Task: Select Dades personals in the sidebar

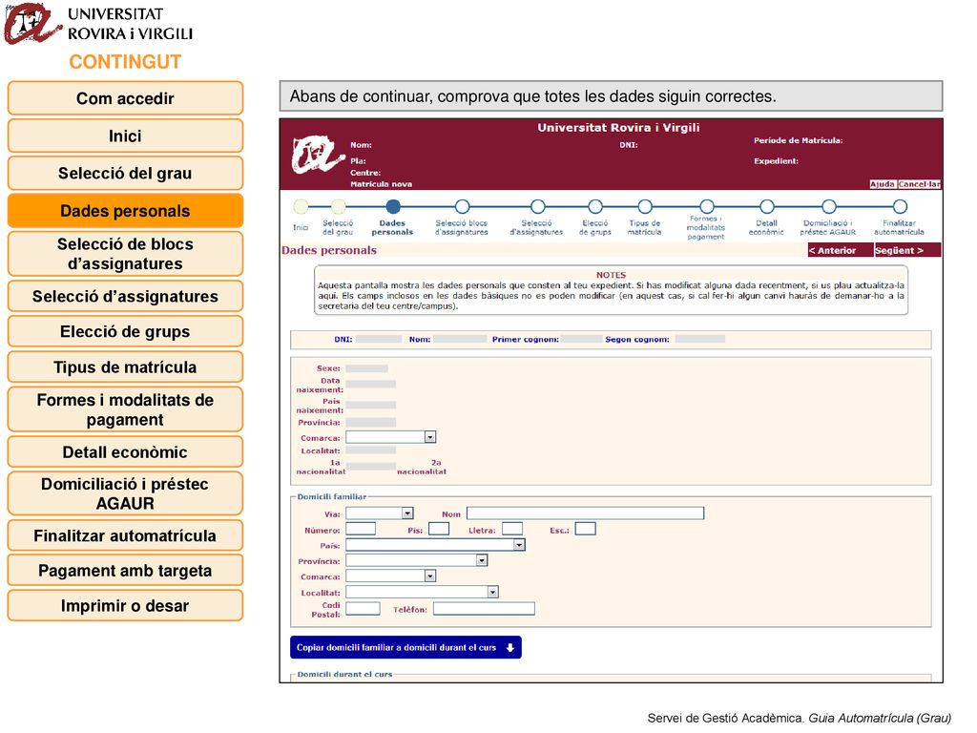Action: (125, 211)
